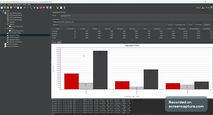Click the thread group gear icon

coord(5,13)
